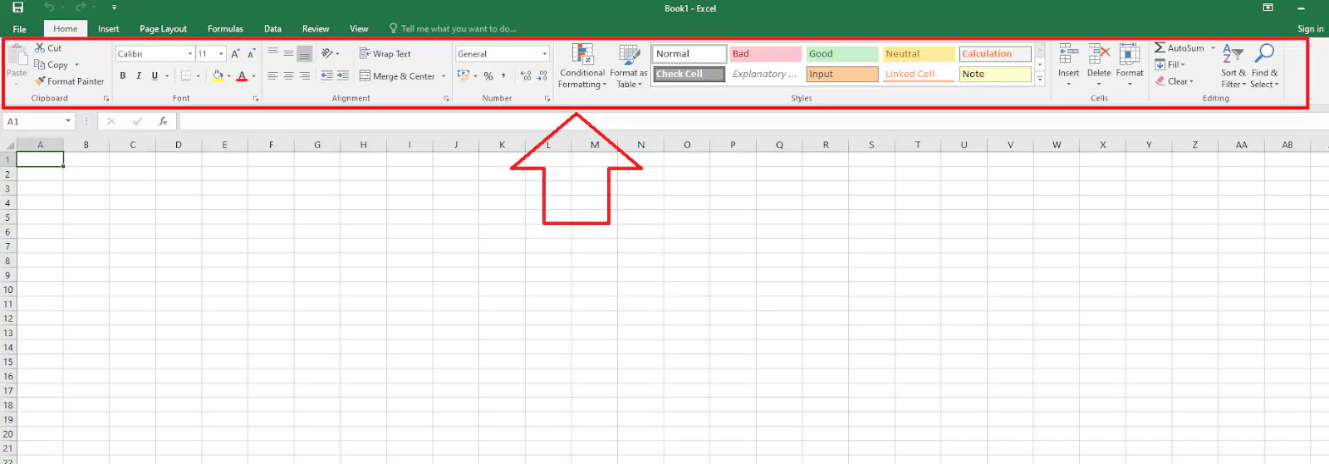Open the Clear eraser dropdown

point(1175,81)
